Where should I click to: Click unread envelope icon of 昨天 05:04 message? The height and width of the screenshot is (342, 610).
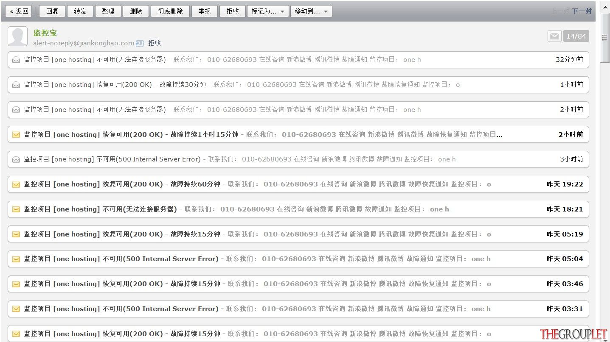(16, 259)
